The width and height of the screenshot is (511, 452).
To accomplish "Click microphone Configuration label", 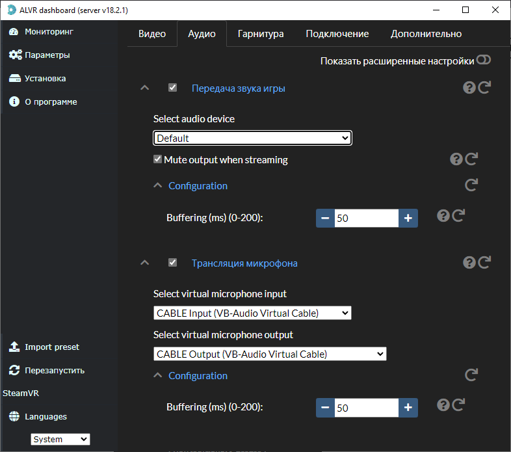I will click(x=198, y=376).
